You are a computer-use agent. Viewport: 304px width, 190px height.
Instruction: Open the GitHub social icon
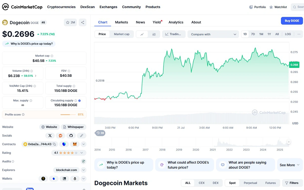71,136
